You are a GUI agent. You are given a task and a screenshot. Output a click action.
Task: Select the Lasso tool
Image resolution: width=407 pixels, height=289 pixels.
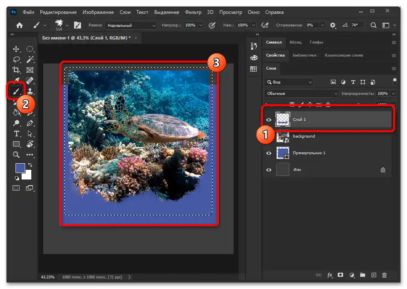point(16,59)
